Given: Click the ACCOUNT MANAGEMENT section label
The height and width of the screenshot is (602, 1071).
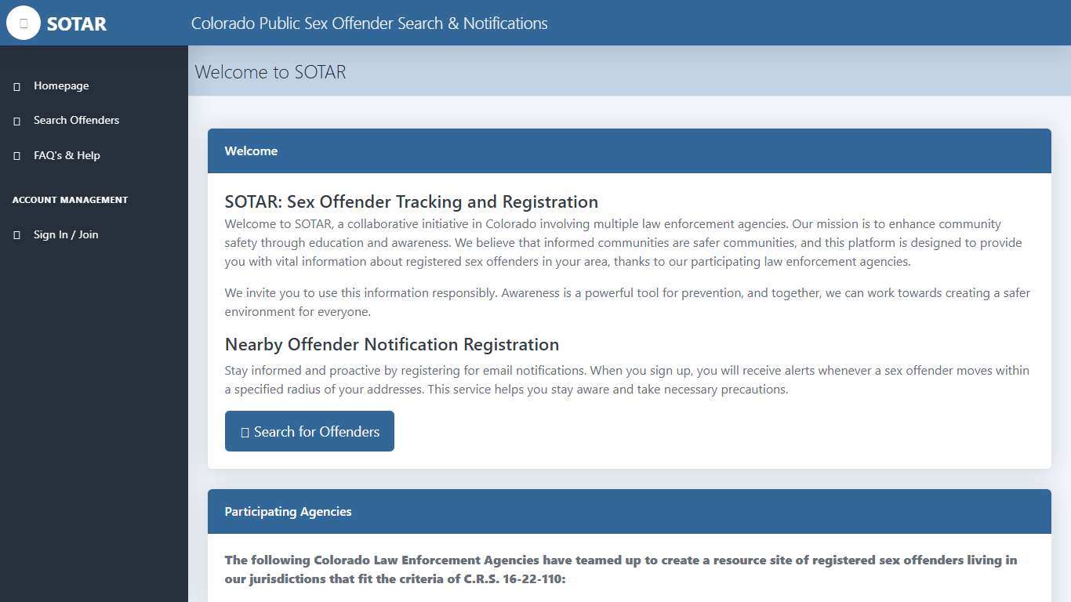Looking at the screenshot, I should coord(70,200).
